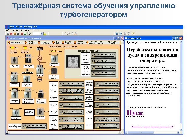Click the generator circle symbol below ВУ ВВ 2Г
Viewport: 187px width, 140px height.
[39, 79]
